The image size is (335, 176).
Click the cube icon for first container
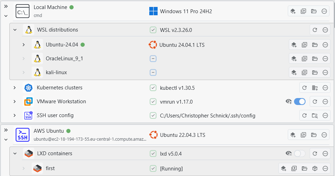(x=315, y=168)
